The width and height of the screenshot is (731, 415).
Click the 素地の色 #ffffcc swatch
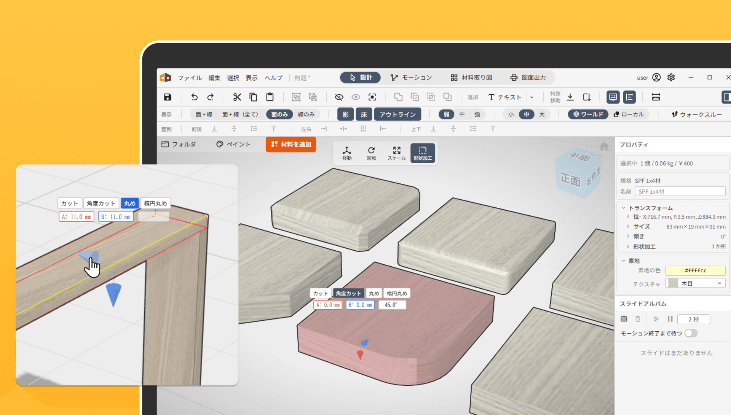[695, 270]
